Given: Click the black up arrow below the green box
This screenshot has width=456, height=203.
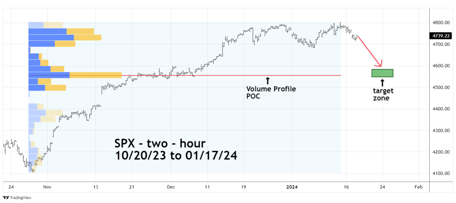Looking at the screenshot, I should (x=382, y=83).
